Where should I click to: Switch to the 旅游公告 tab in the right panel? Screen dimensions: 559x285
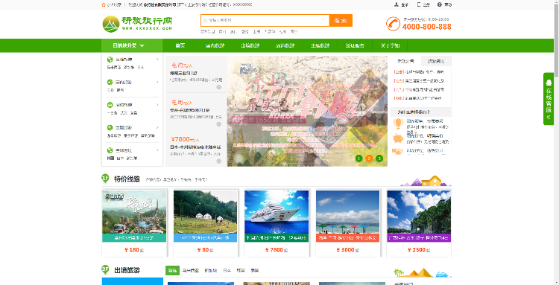(405, 61)
